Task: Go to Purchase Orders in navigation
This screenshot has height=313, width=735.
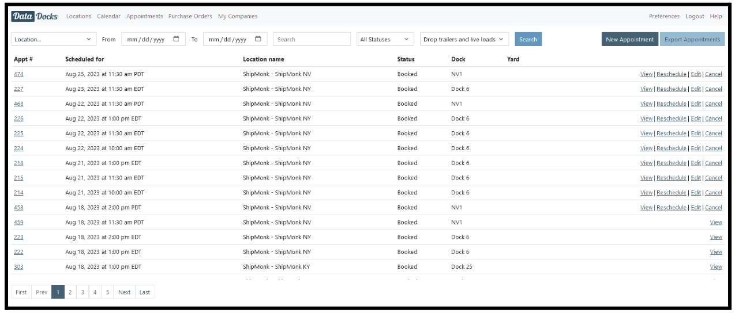Action: (x=190, y=16)
